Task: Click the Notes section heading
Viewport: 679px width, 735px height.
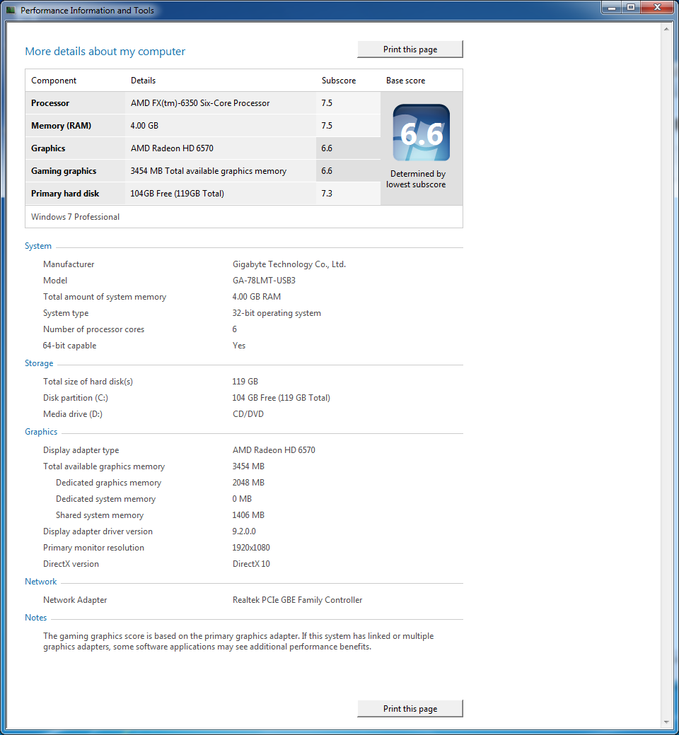Action: point(35,618)
